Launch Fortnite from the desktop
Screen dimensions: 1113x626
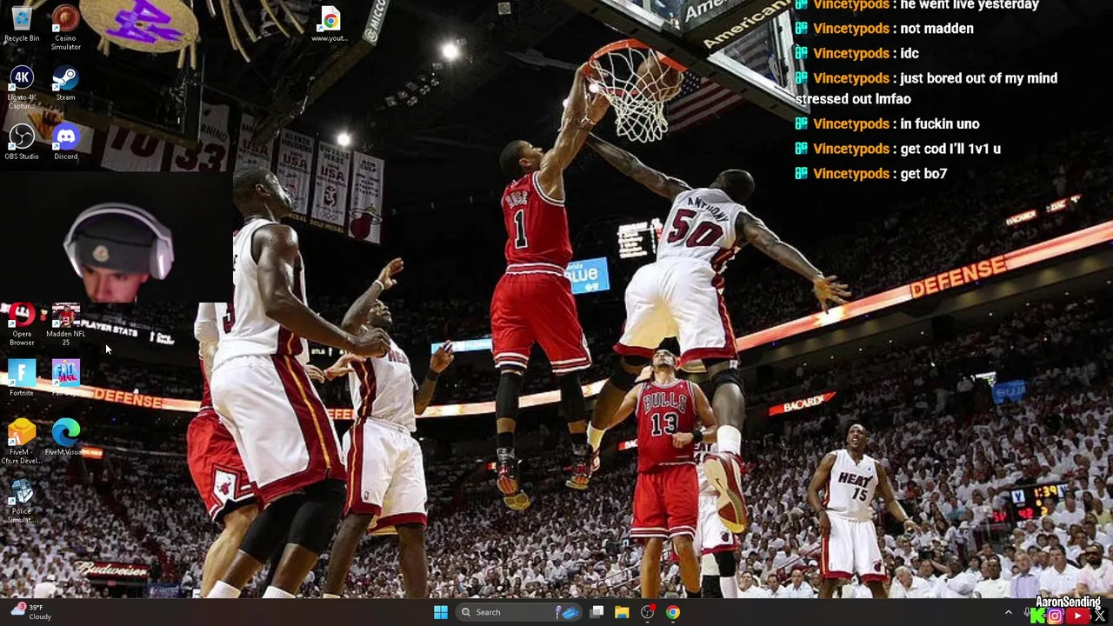click(22, 378)
